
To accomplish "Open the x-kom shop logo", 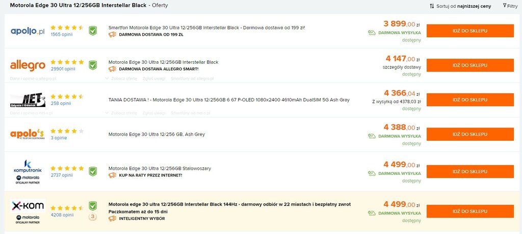I will pos(28,206).
